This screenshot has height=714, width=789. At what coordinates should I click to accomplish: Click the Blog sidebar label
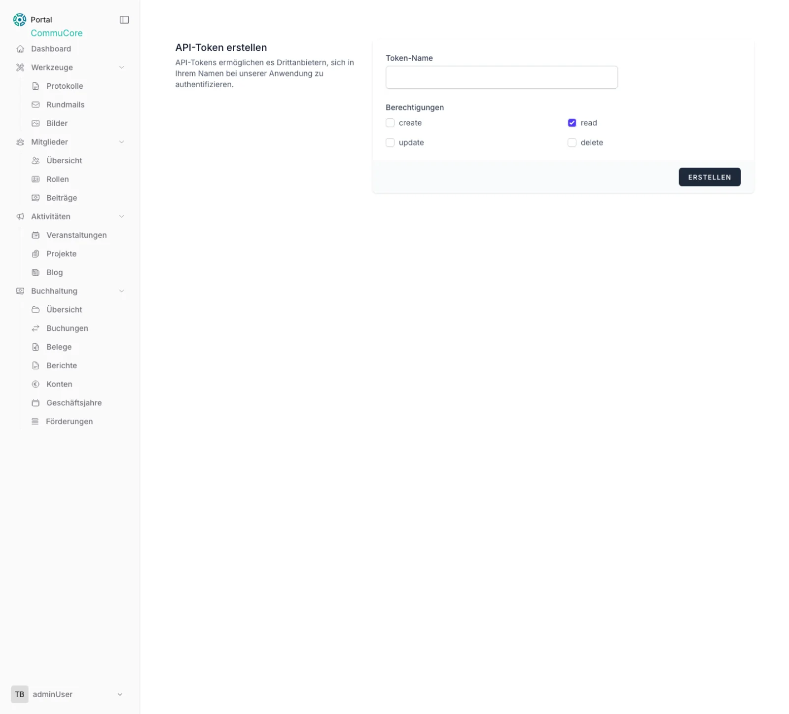pos(54,273)
